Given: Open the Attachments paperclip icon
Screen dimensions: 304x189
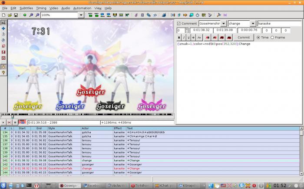Looking at the screenshot, I should click(x=149, y=15).
